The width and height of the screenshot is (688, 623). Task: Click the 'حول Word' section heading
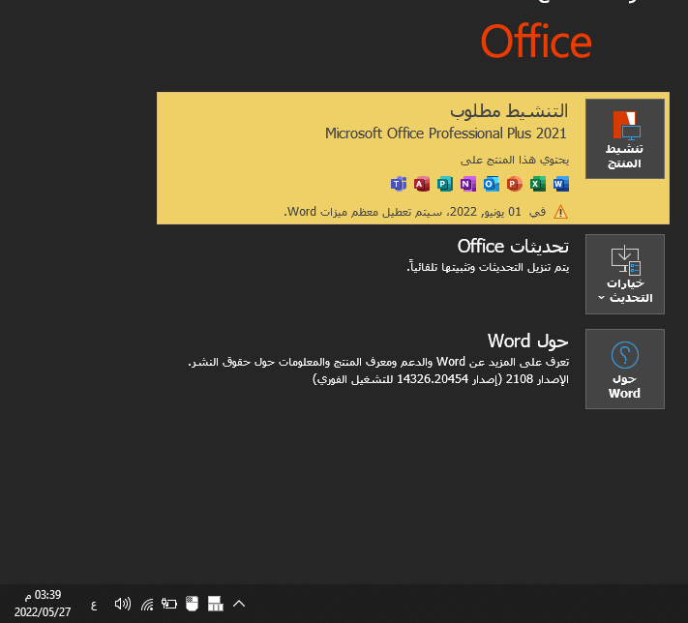[x=527, y=341]
